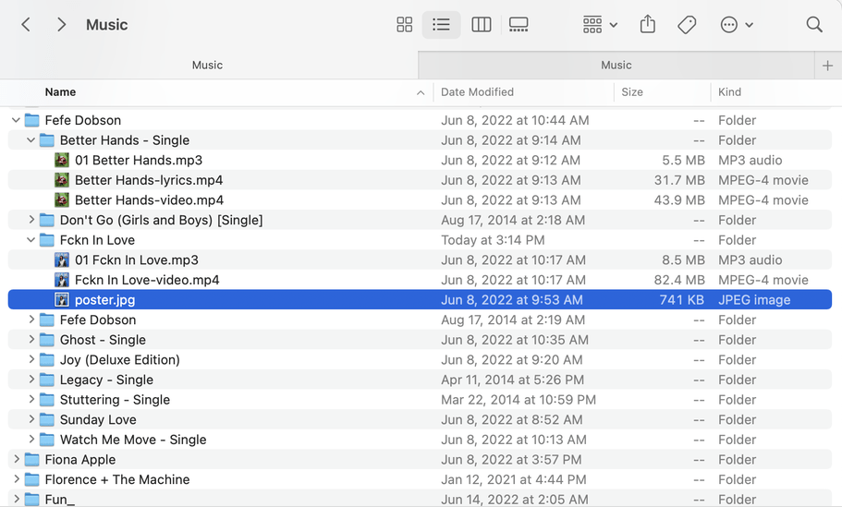The height and width of the screenshot is (507, 842).
Task: Open the More actions ellipsis menu
Action: click(737, 25)
